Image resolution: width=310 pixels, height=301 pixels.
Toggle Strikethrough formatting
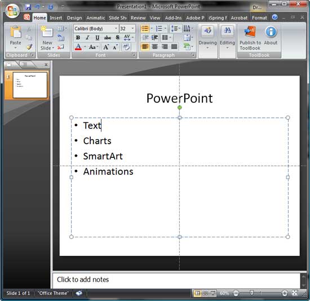(107, 38)
